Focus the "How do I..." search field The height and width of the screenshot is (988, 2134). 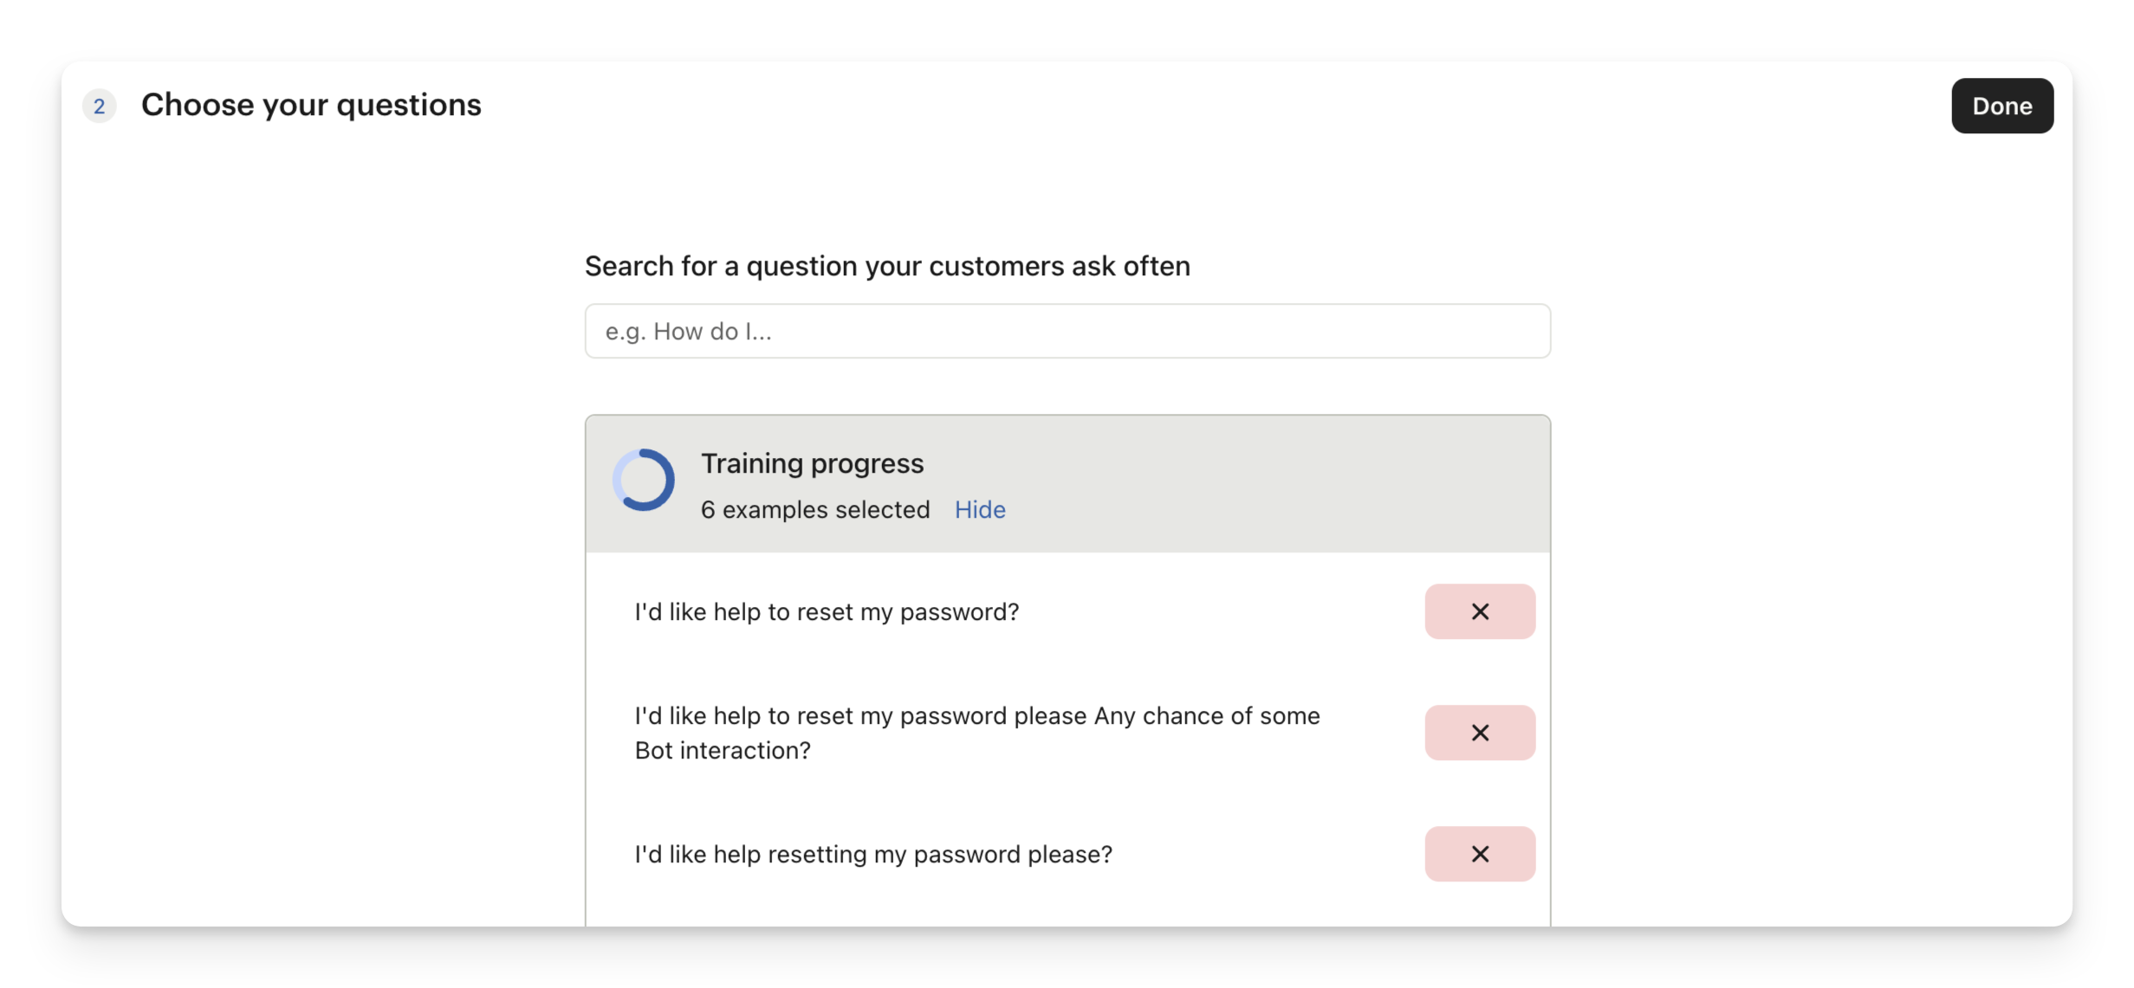[x=1067, y=331]
